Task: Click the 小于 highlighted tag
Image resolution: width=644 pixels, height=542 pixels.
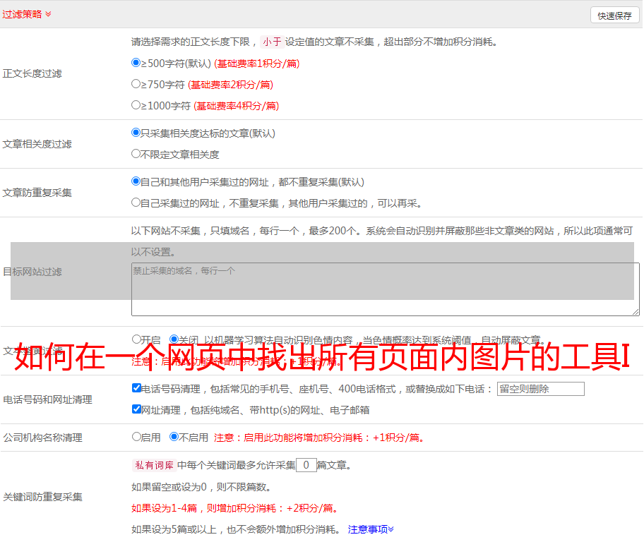Action: click(x=273, y=42)
